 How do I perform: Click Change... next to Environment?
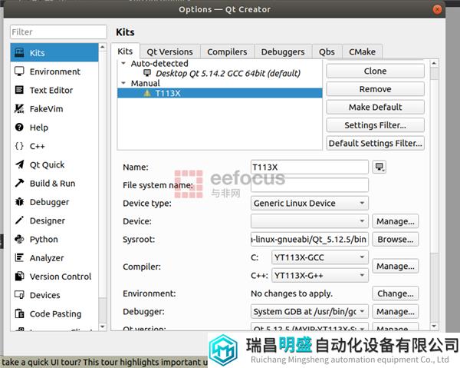click(x=396, y=293)
